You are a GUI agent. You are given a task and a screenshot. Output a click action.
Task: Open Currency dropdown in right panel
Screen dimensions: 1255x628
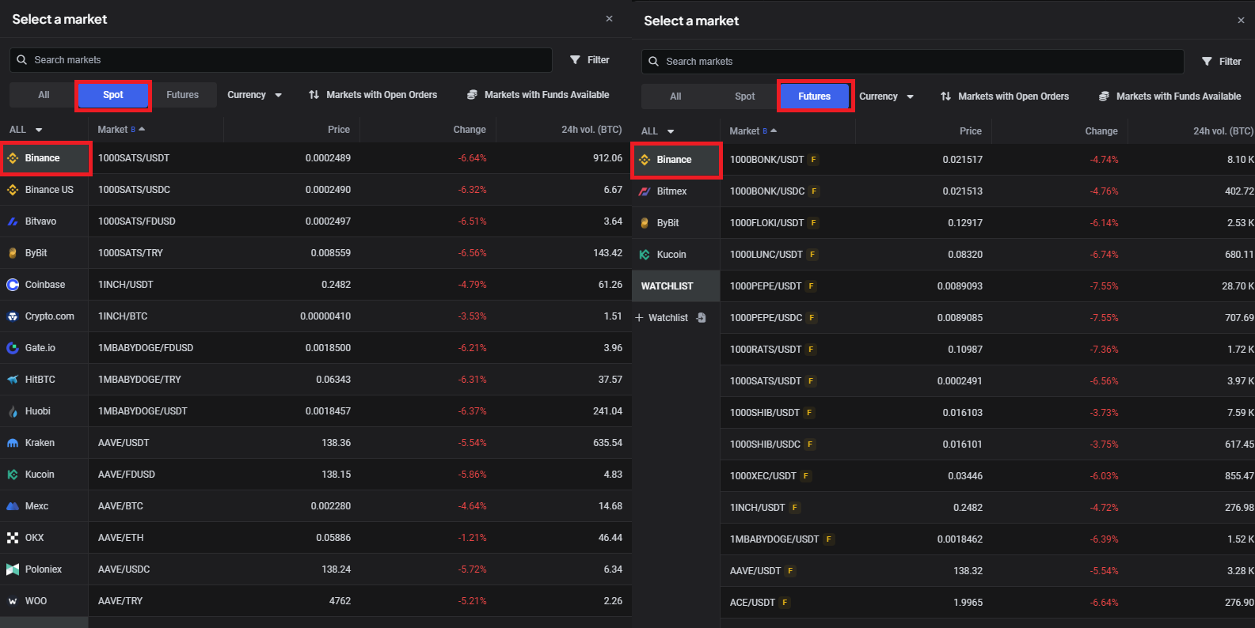pos(886,96)
